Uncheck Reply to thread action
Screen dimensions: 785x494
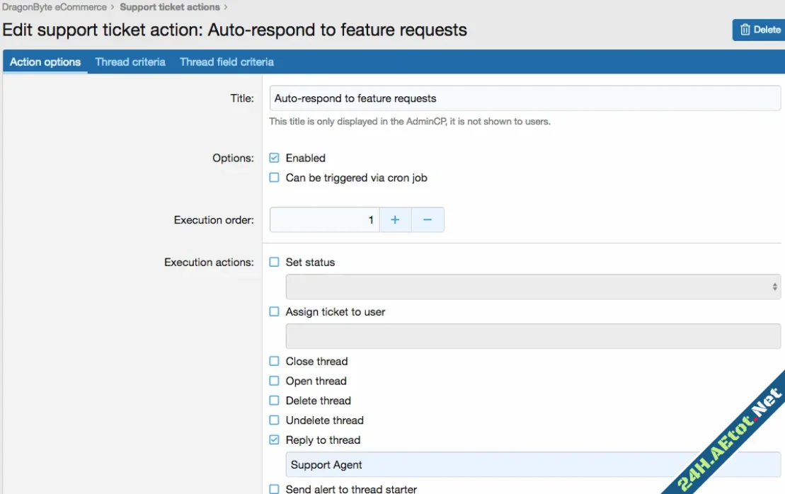click(x=275, y=440)
